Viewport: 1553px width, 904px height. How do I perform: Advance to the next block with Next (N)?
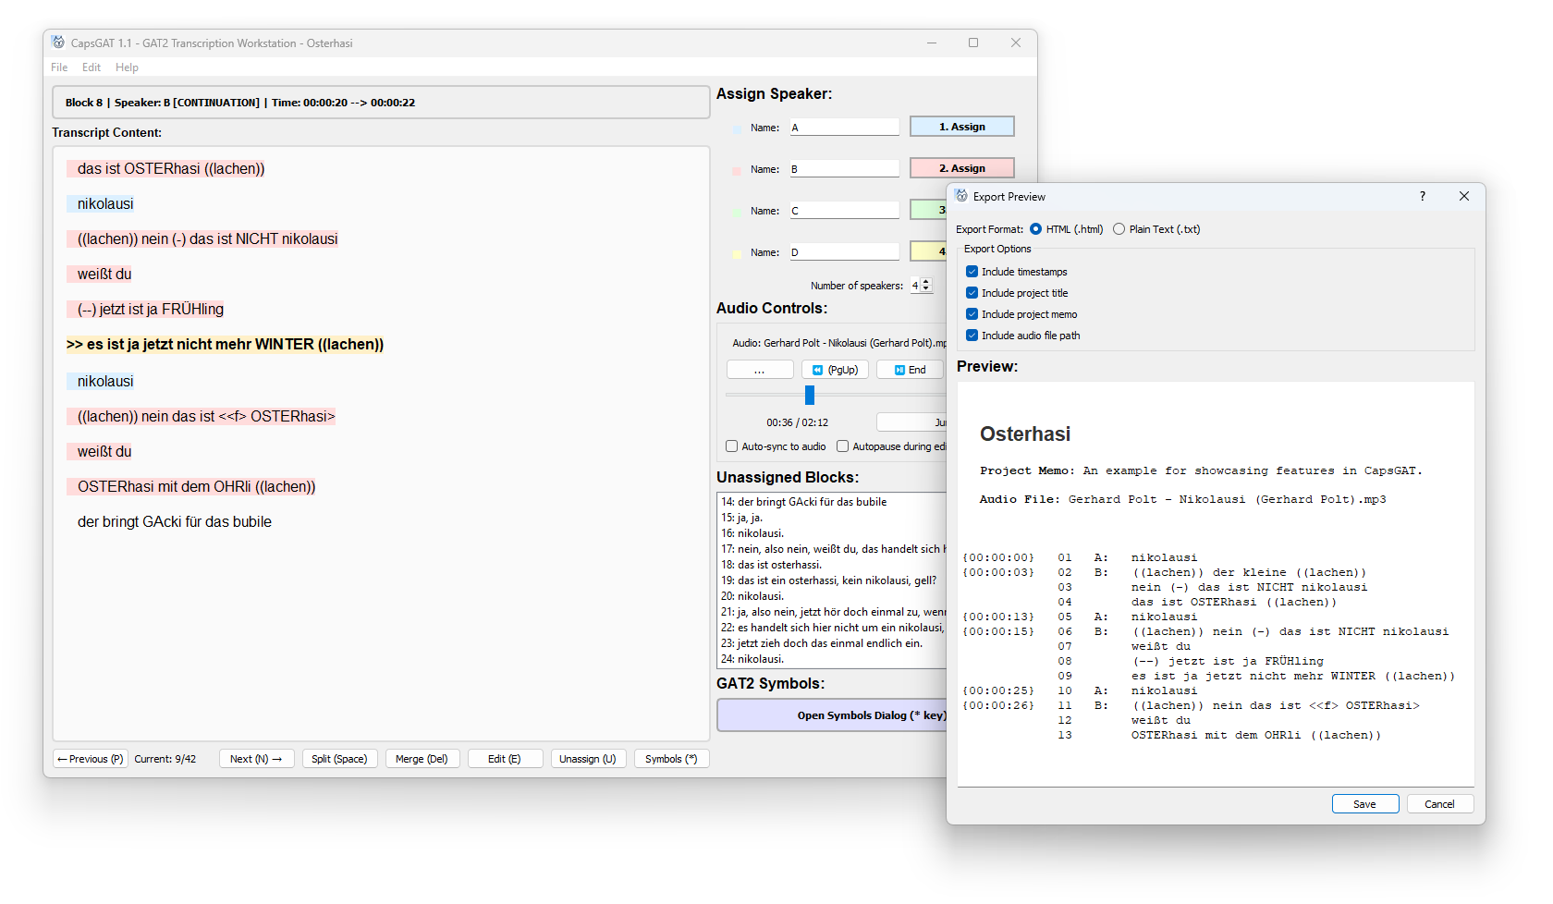pos(256,758)
